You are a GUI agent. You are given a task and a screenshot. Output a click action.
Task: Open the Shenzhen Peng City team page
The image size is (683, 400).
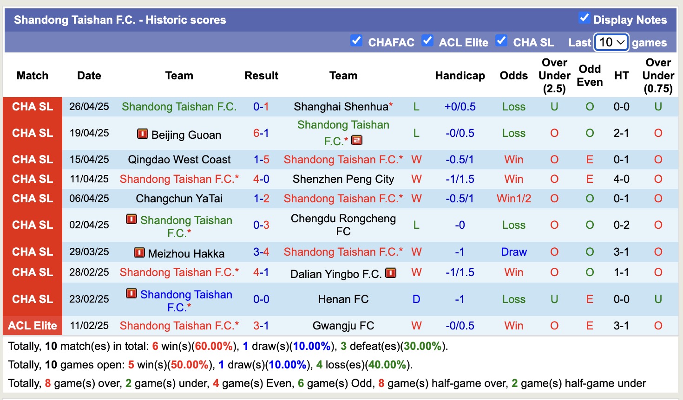coord(343,179)
